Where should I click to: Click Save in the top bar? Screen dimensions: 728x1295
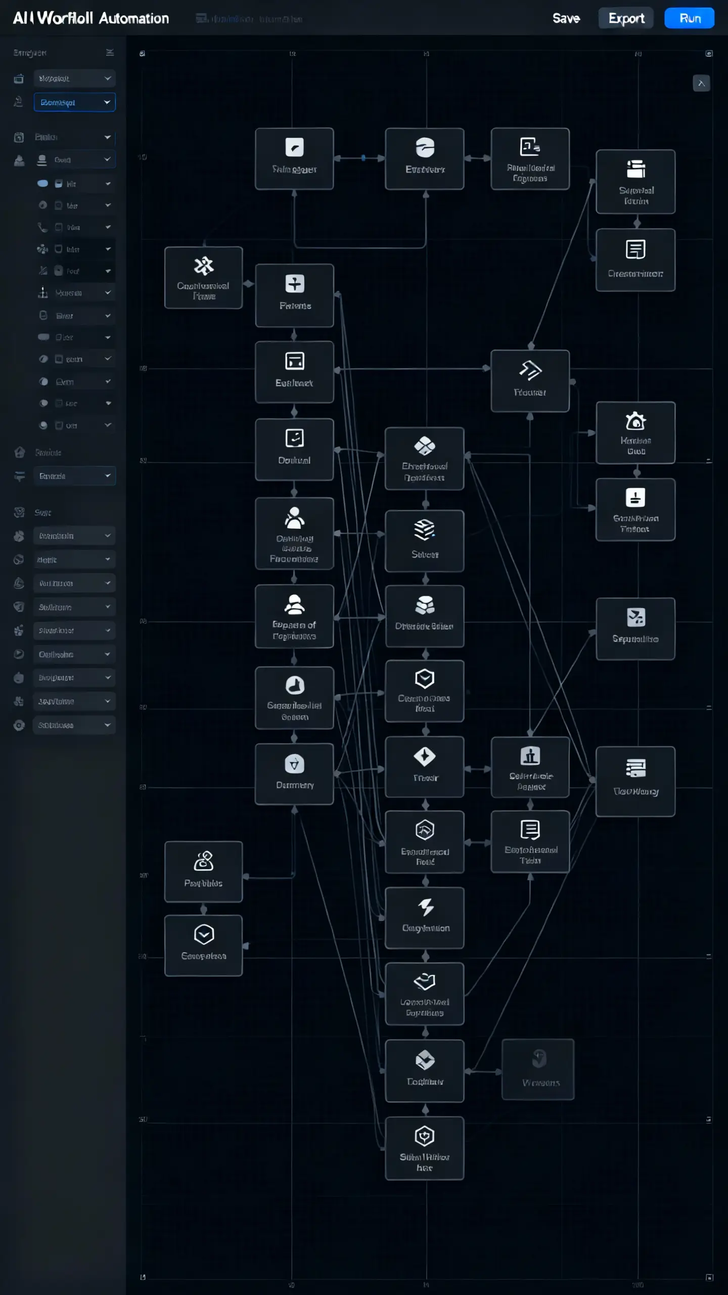coord(566,19)
